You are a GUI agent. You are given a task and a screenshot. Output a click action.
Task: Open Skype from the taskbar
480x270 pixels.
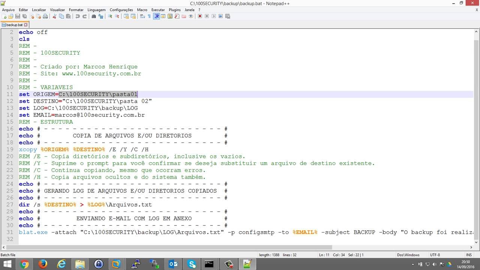[192, 264]
